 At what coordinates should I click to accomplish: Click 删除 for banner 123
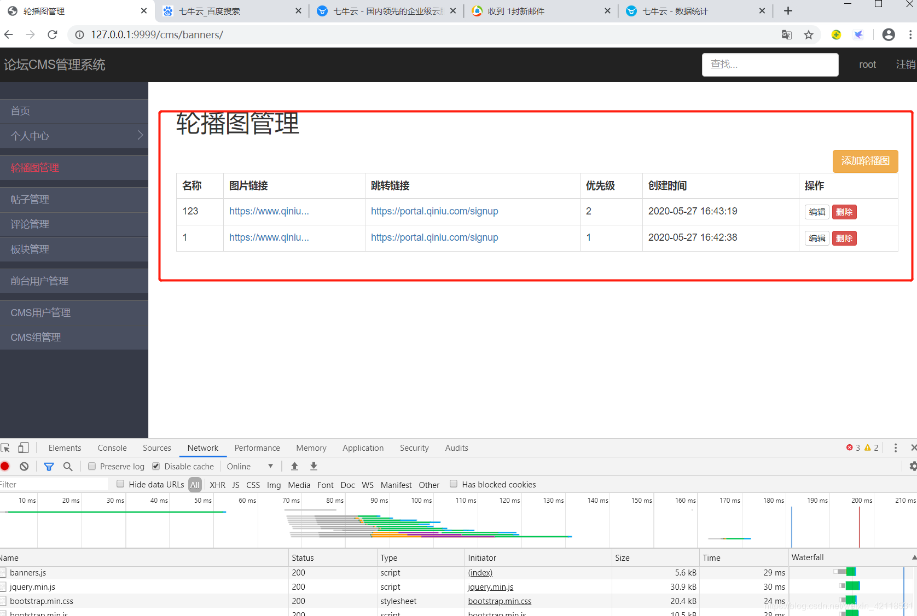click(844, 212)
